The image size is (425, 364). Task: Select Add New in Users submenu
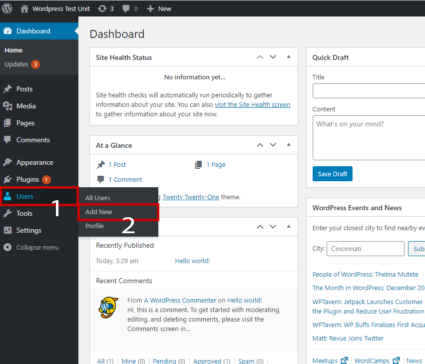99,212
